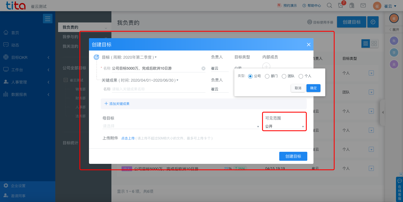Collapse the right side panel arrow handle
The height and width of the screenshot is (202, 403).
(383, 112)
